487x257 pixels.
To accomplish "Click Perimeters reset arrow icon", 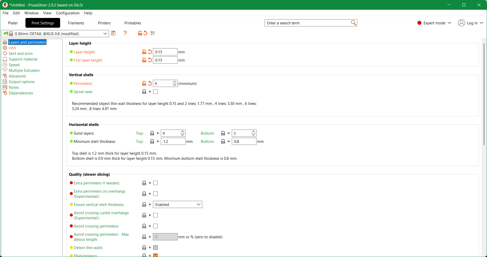I will coord(150,83).
